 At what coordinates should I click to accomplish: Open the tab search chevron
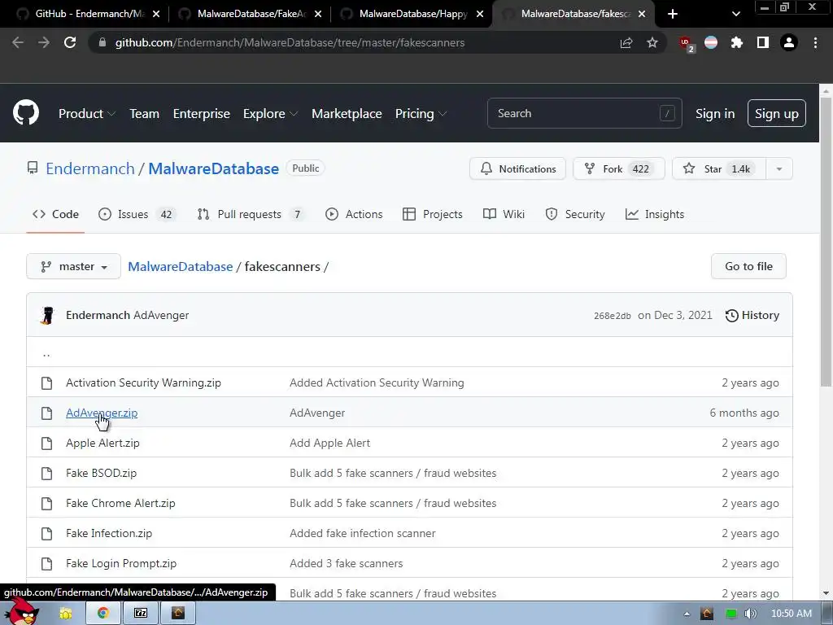coord(735,14)
